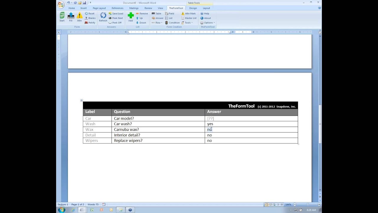The height and width of the screenshot is (213, 378).
Task: Reset the form answers
Action: [89, 14]
